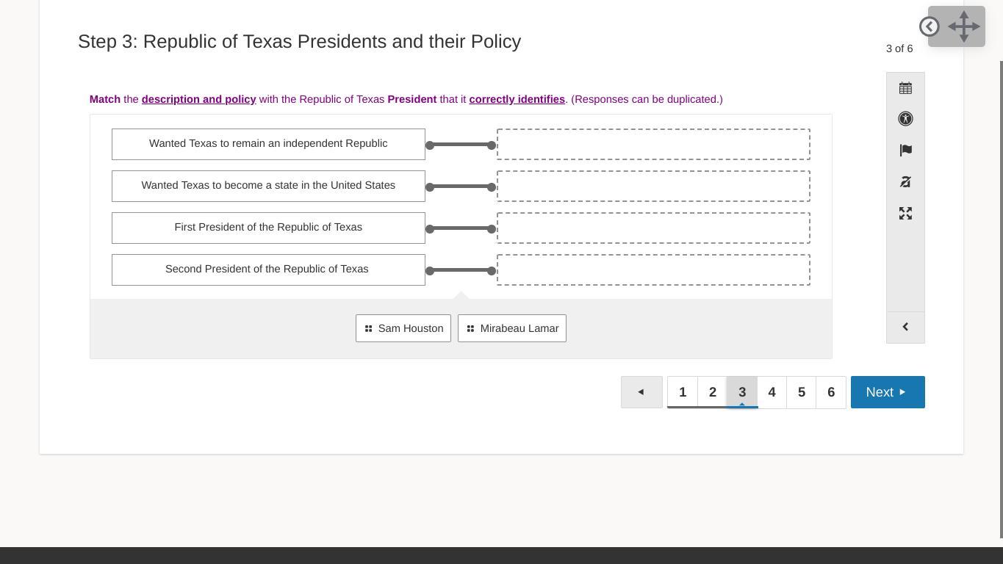Jump to question page 5
Viewport: 1003px width, 564px height.
(802, 392)
